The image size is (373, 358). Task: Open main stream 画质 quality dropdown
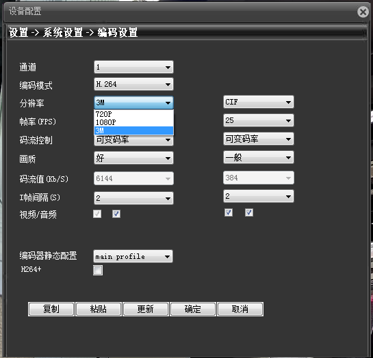(x=133, y=158)
